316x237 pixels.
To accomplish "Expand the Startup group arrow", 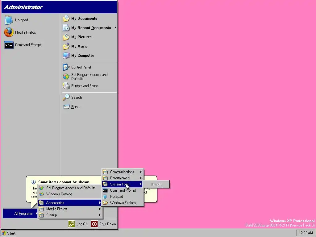I will click(100, 215).
